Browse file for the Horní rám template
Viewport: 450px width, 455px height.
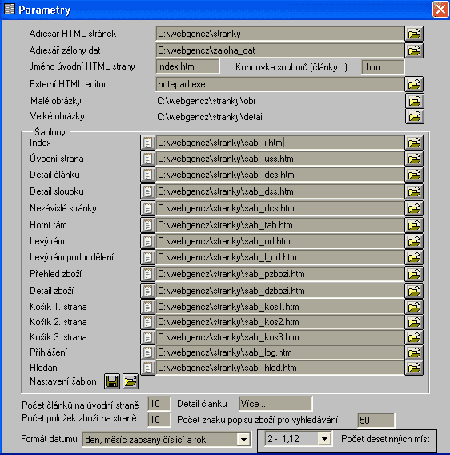[x=414, y=225]
